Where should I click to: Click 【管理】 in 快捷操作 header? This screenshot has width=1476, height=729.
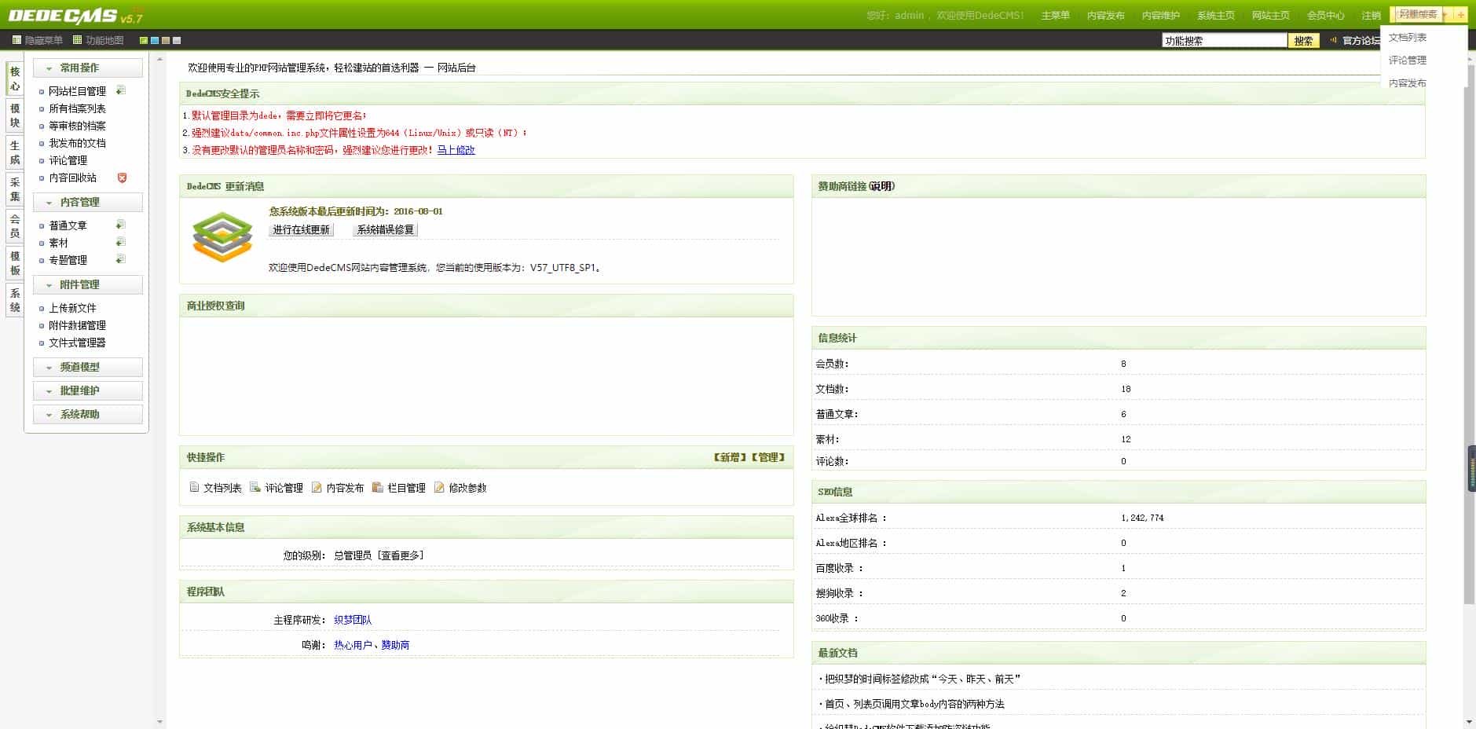click(x=767, y=457)
